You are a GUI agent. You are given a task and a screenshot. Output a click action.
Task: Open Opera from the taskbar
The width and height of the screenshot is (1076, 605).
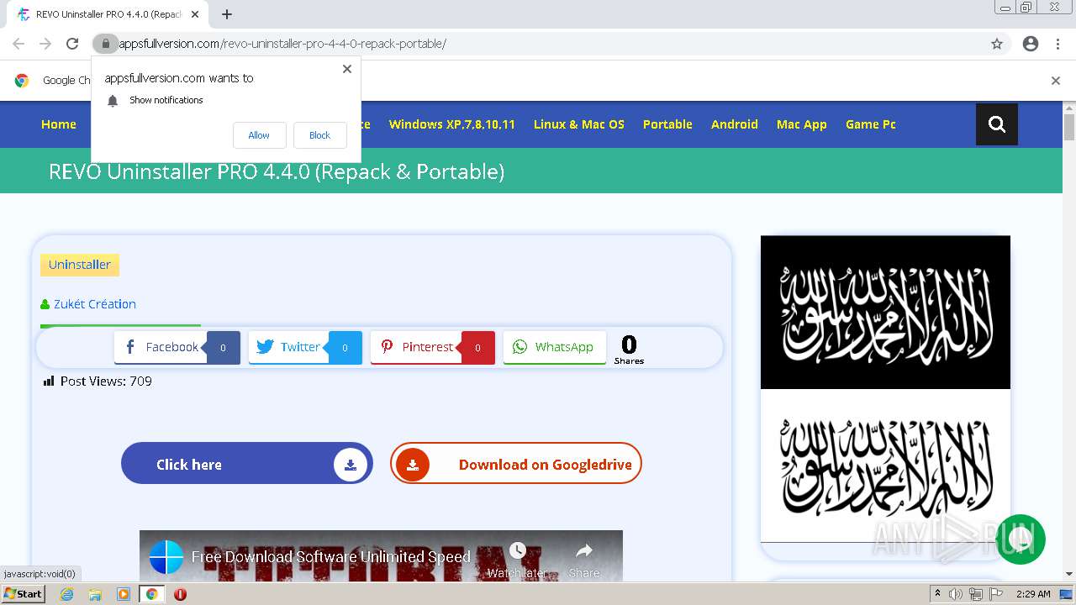pyautogui.click(x=180, y=594)
